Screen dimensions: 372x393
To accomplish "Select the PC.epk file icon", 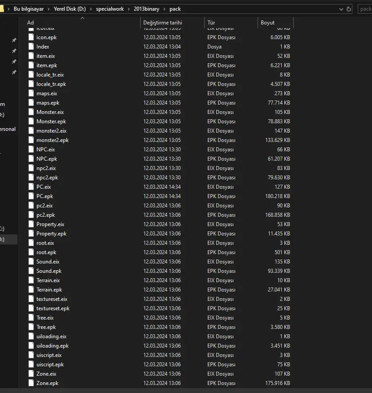I will (31, 196).
